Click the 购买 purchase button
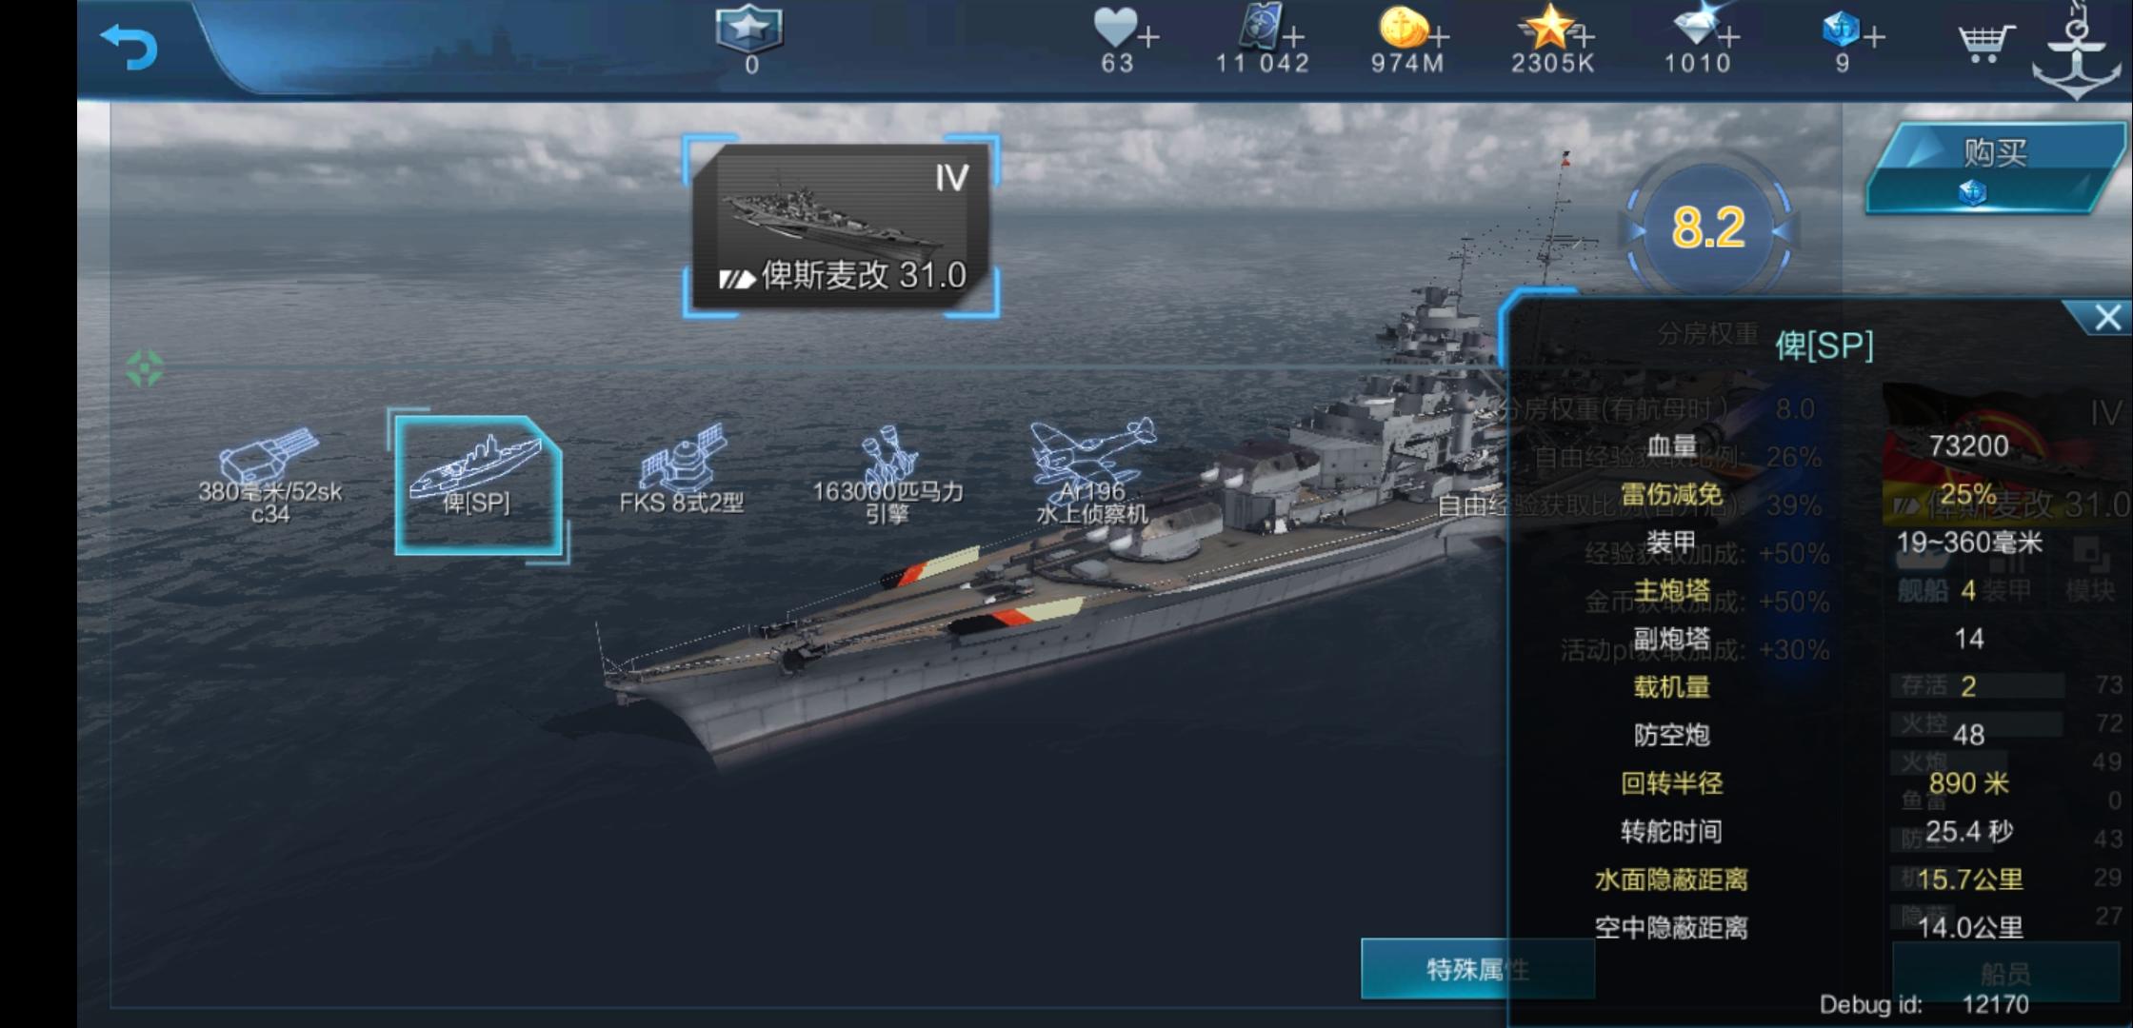2133x1028 pixels. [1995, 168]
